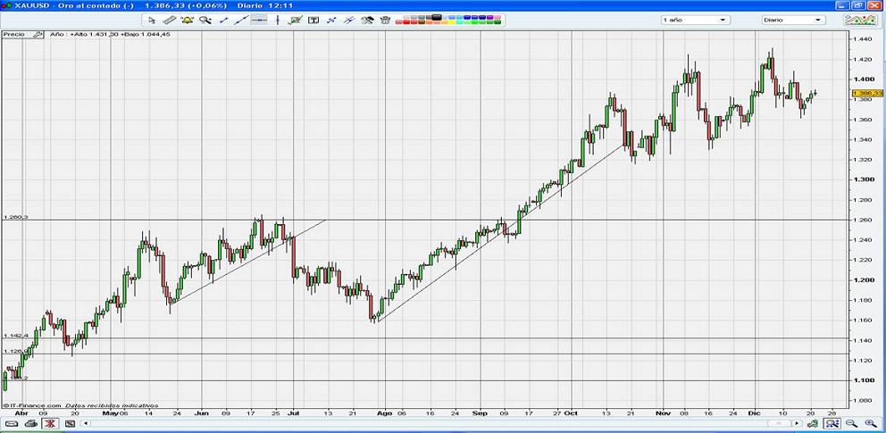Click the yellow 1.386,33 current price tag
The width and height of the screenshot is (886, 433).
[x=867, y=93]
